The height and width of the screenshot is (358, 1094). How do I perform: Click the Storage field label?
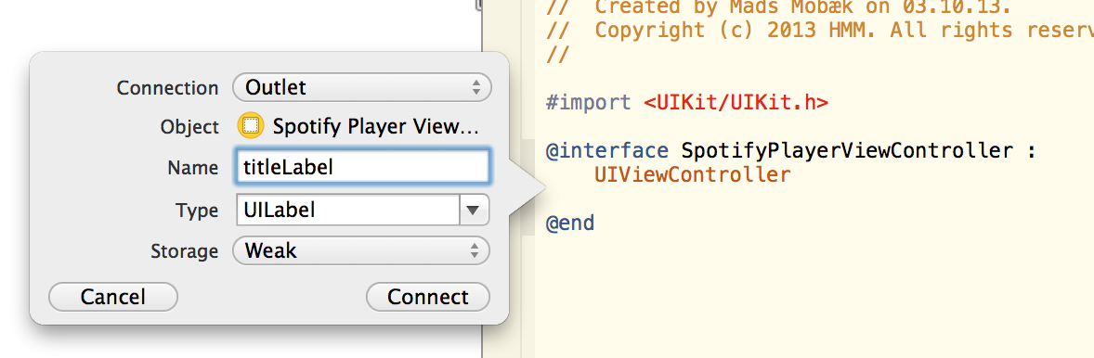184,251
